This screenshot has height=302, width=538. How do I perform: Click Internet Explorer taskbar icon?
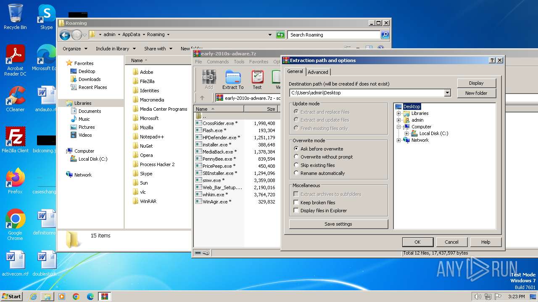coord(33,297)
